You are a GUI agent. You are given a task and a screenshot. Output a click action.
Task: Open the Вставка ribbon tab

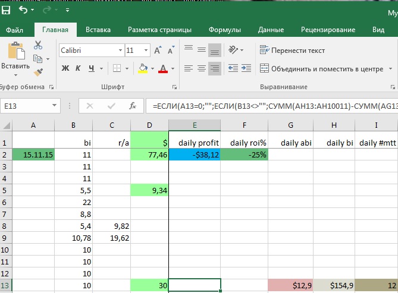pyautogui.click(x=98, y=30)
